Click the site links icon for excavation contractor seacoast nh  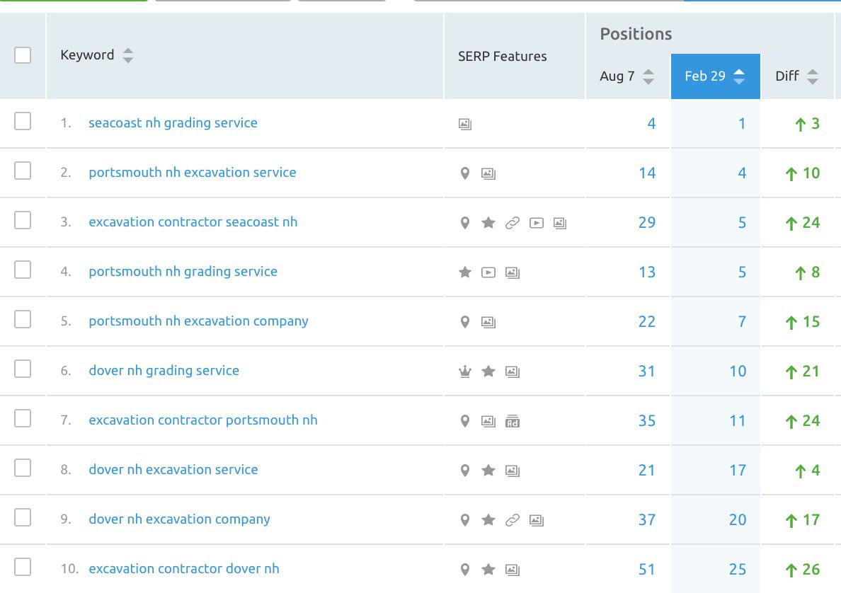point(513,222)
